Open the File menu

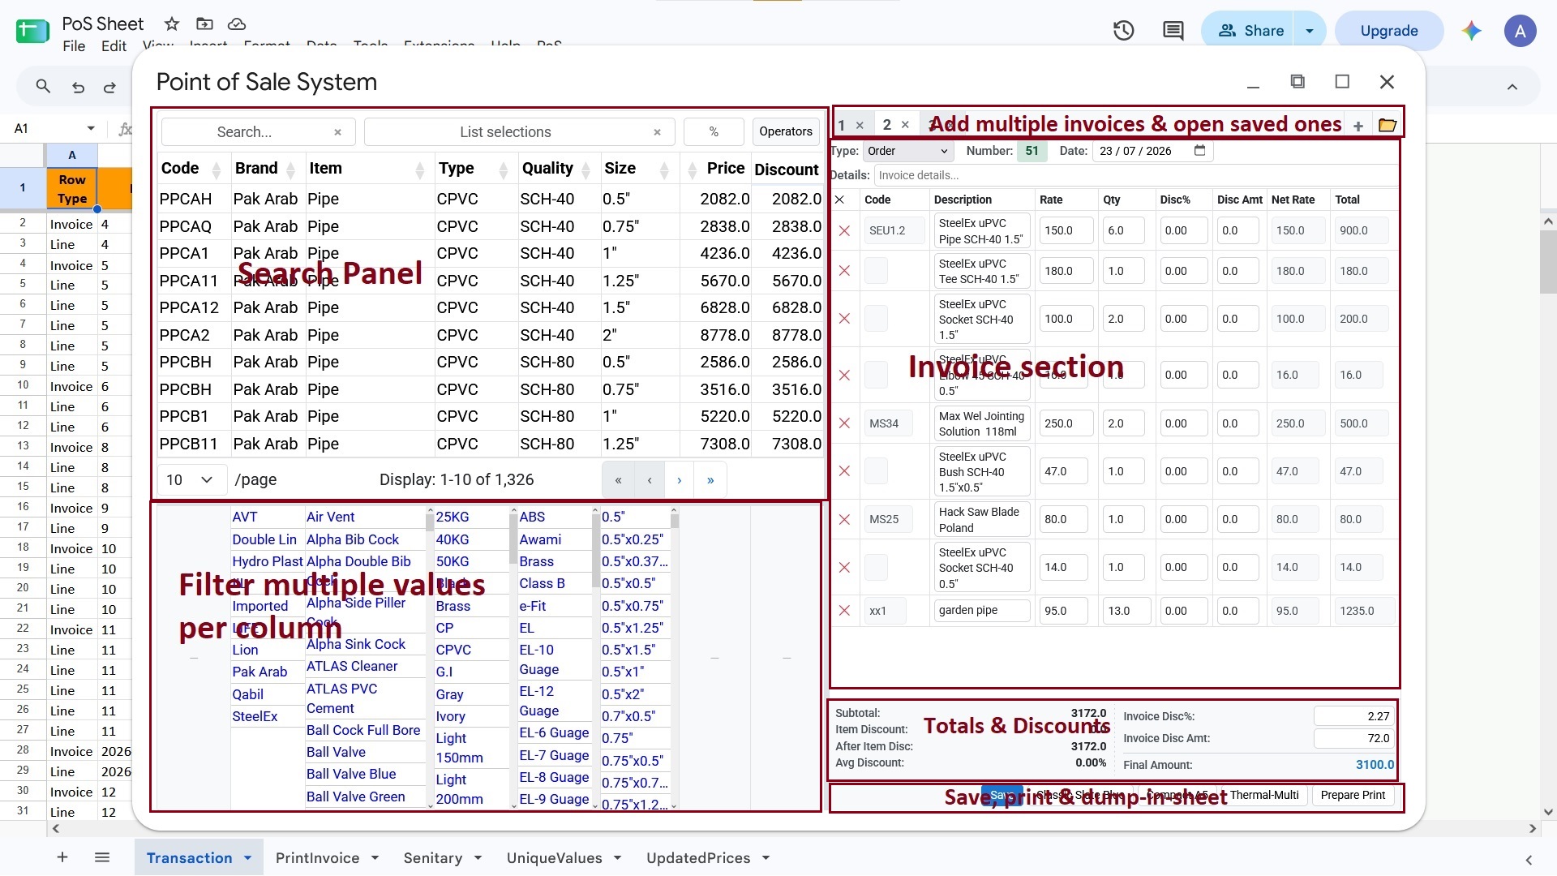(x=74, y=46)
